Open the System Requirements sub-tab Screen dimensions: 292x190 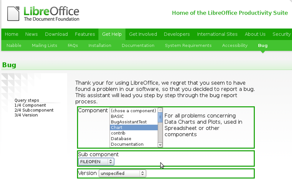point(188,45)
